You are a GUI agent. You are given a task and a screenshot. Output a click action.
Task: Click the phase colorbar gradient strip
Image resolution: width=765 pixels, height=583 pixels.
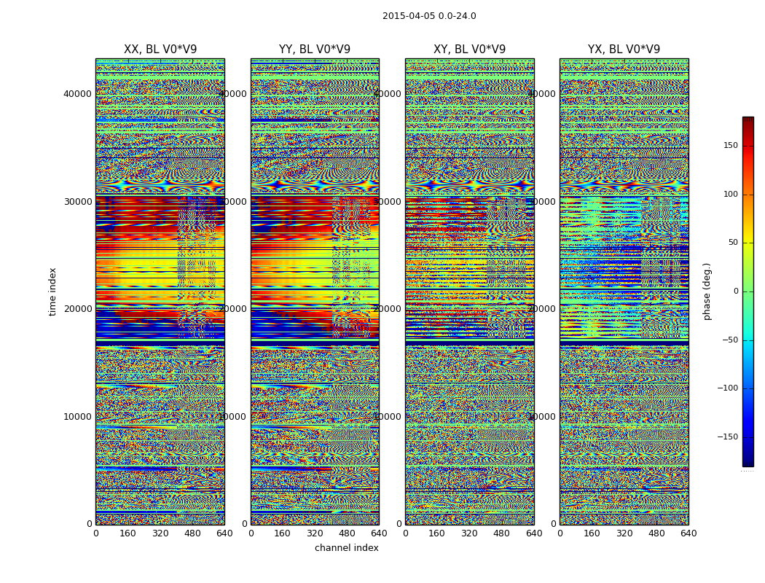[748, 291]
